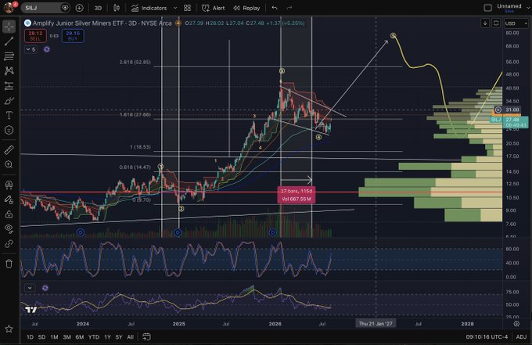Toggle hide all drawings eye icon
The width and height of the screenshot is (532, 345).
click(x=9, y=229)
